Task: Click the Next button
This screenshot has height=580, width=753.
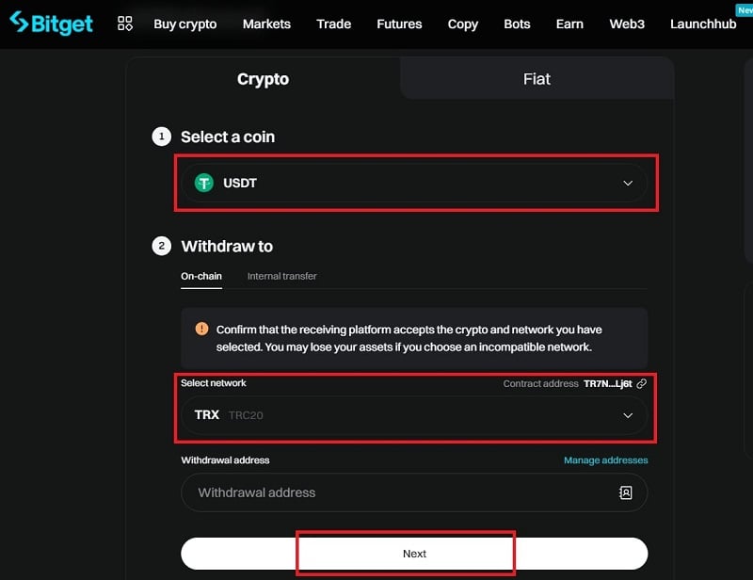Action: [414, 554]
